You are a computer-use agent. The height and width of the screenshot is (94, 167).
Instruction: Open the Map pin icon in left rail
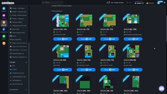[4, 37]
